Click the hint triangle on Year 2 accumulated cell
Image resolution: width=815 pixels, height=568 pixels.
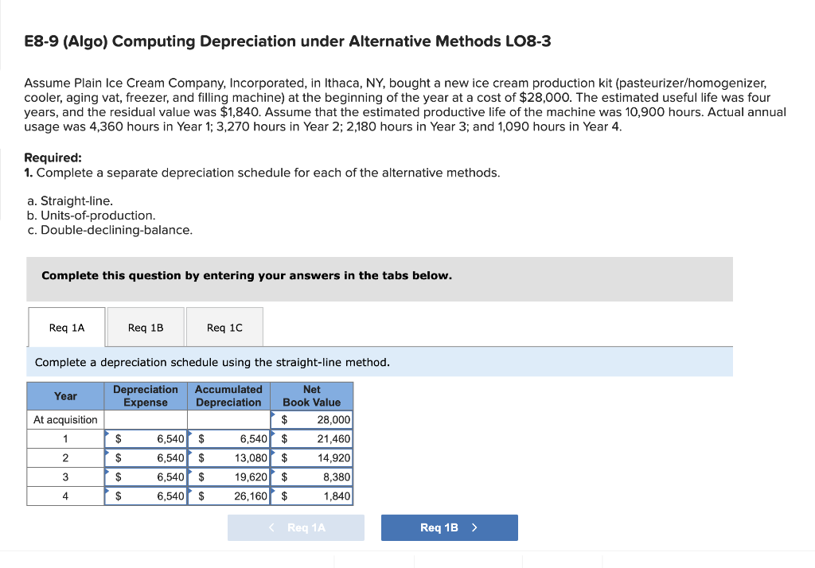[x=191, y=453]
